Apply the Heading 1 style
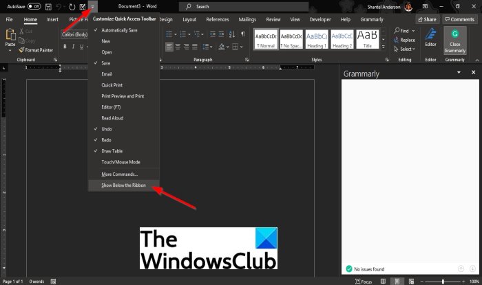482x285 pixels. click(x=317, y=39)
